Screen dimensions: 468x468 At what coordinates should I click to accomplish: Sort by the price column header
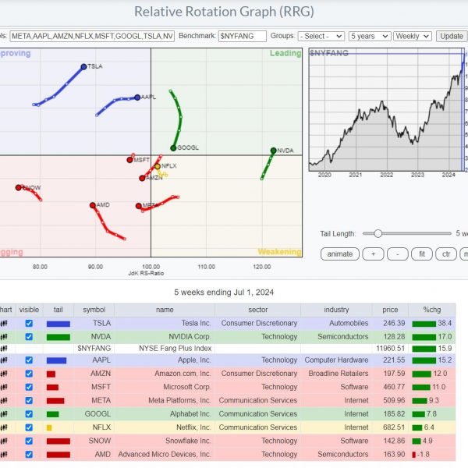390,310
